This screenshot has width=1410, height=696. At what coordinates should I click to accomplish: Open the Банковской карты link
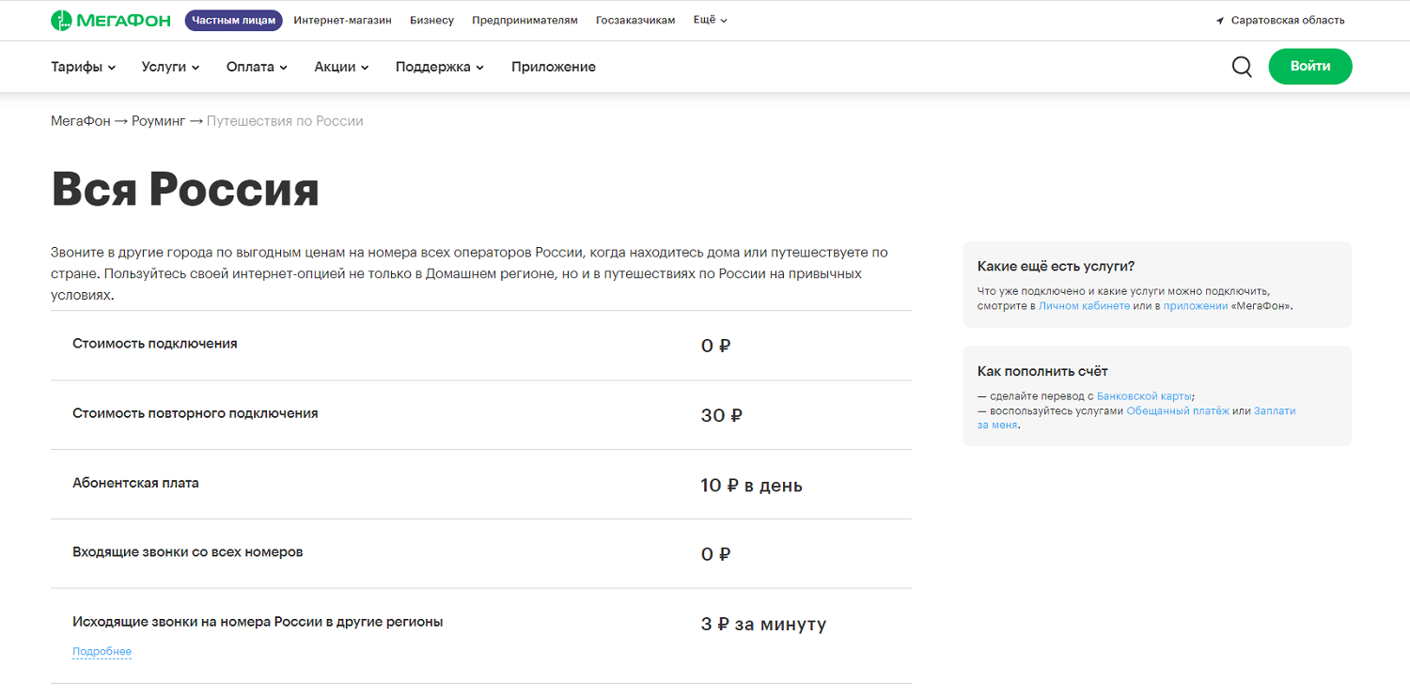point(1144,396)
